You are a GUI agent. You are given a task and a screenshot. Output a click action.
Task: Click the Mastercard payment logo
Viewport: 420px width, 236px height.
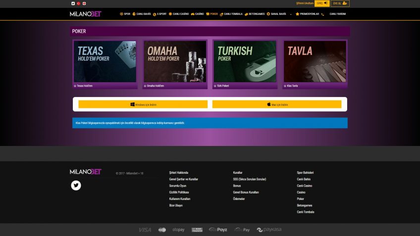(162, 230)
